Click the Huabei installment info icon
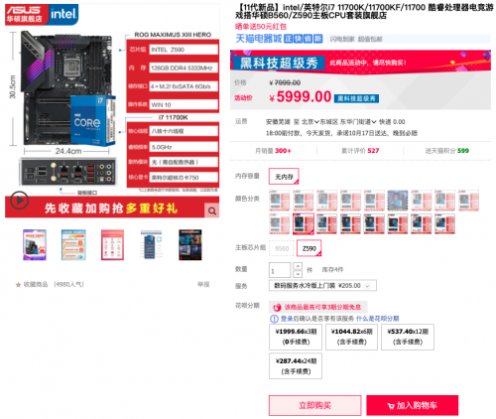Image resolution: width=496 pixels, height=419 pixels. [x=277, y=308]
